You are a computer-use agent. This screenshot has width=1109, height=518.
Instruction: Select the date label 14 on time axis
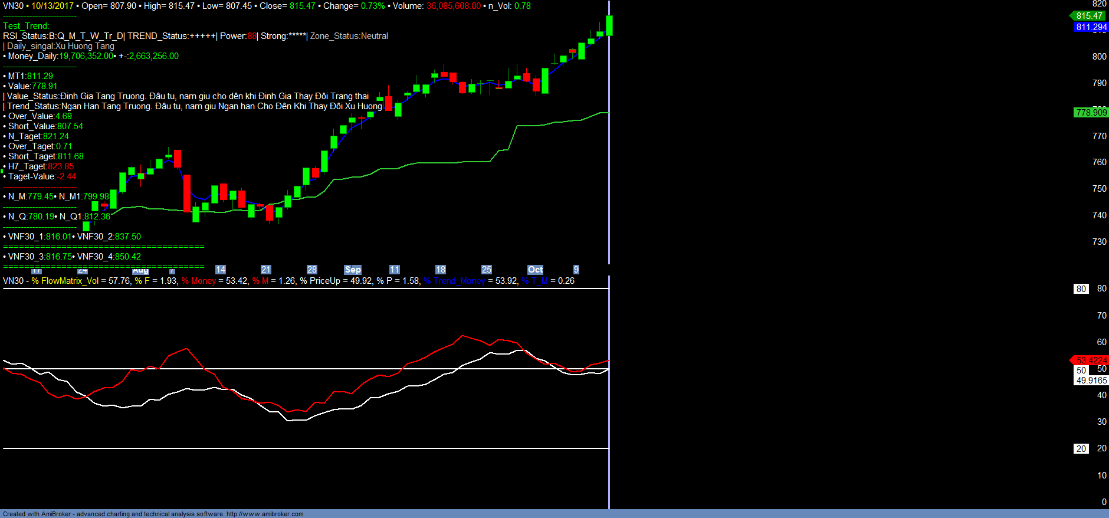[x=221, y=270]
